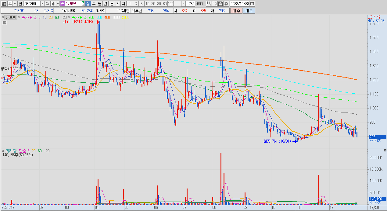Choose the 10 interval button

point(147,4)
